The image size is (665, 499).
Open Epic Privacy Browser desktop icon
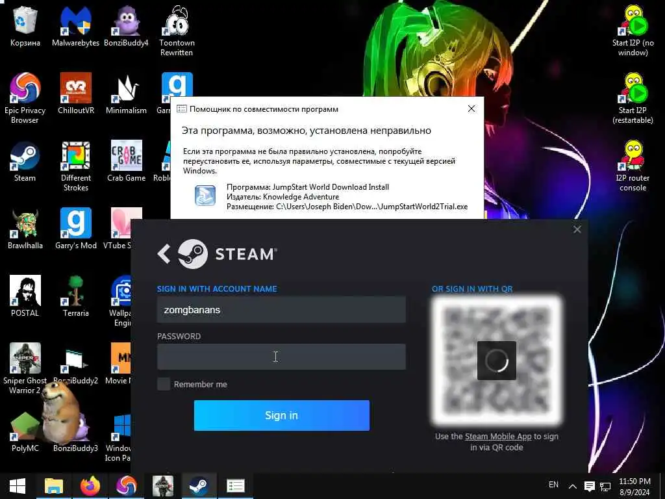pyautogui.click(x=25, y=99)
